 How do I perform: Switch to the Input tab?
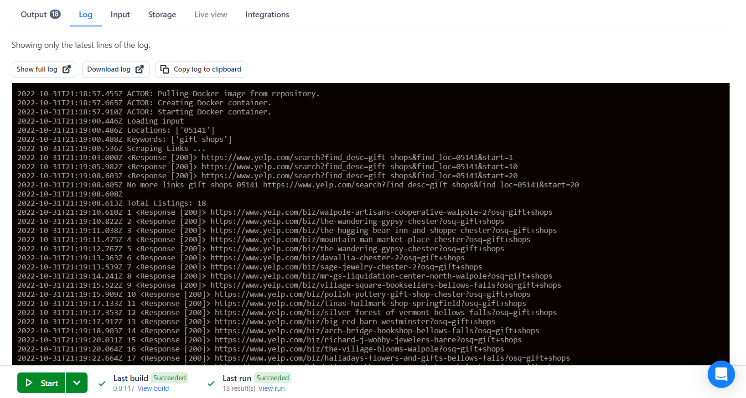(x=120, y=15)
